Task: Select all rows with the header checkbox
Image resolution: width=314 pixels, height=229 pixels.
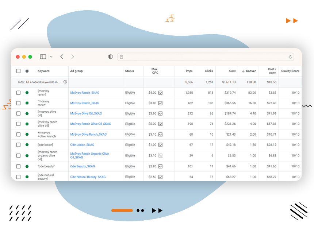Action: (18, 71)
